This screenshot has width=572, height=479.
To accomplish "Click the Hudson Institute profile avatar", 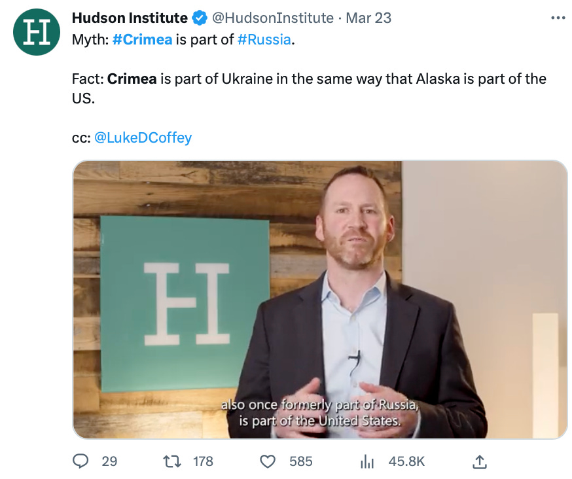I will tap(37, 32).
